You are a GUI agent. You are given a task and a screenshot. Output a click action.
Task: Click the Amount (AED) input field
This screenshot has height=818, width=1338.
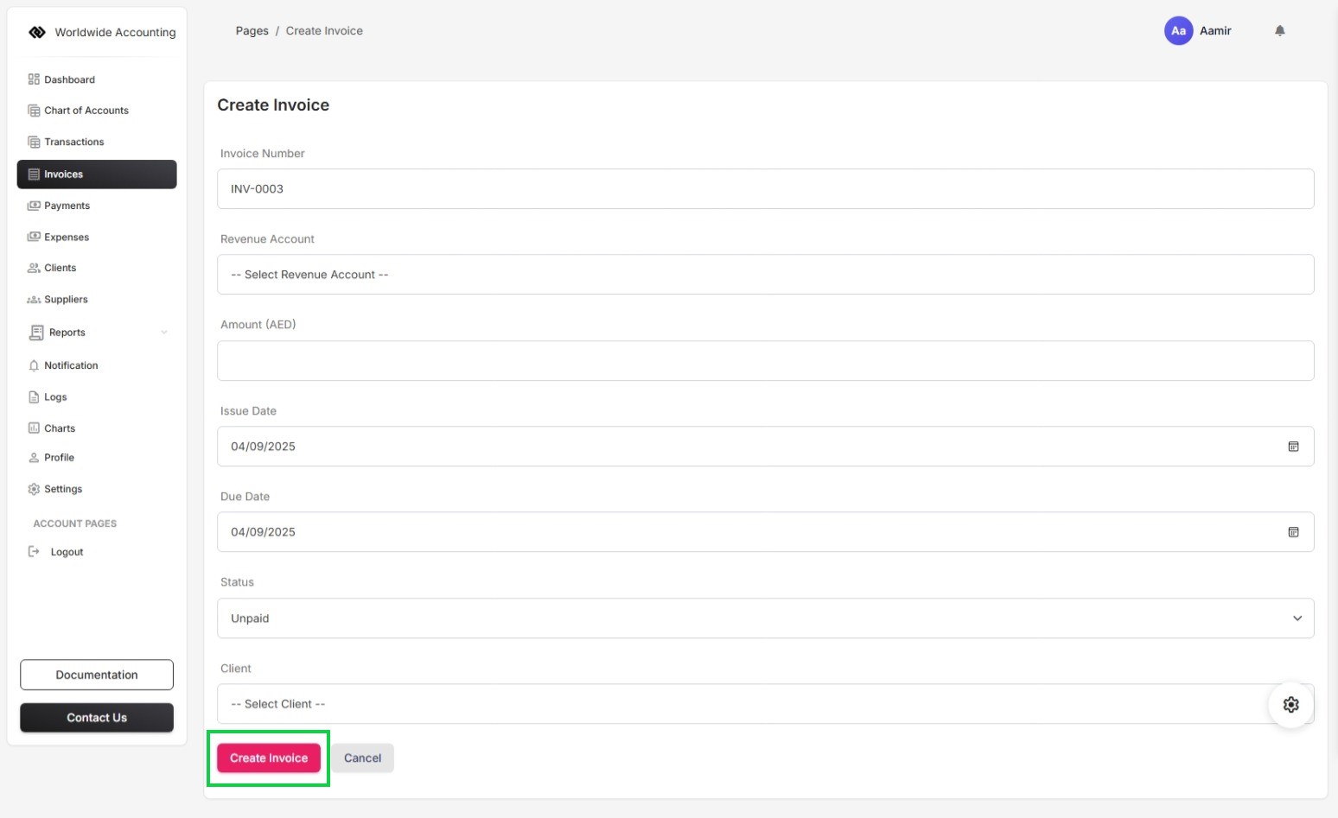[765, 361]
